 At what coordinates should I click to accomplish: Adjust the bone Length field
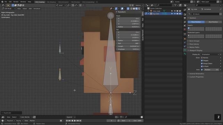coord(128,46)
